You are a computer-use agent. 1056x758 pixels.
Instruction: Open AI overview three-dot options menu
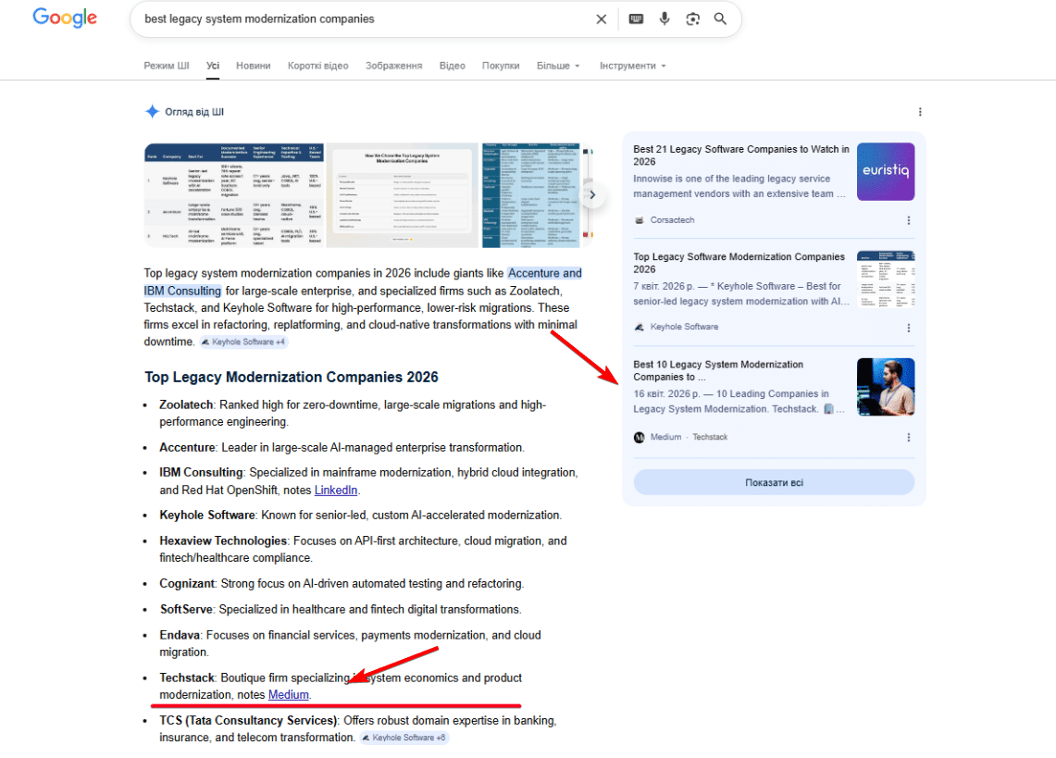click(920, 112)
